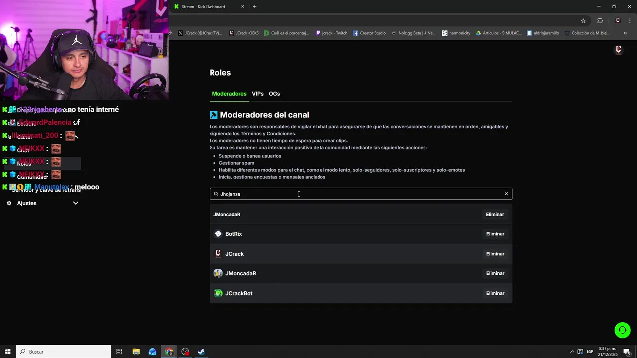Click Eliminar for JMoncadaR with avatar
Image resolution: width=637 pixels, height=358 pixels.
point(495,273)
